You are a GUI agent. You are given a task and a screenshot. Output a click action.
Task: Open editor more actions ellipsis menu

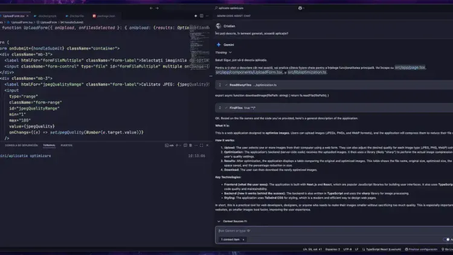point(207,16)
